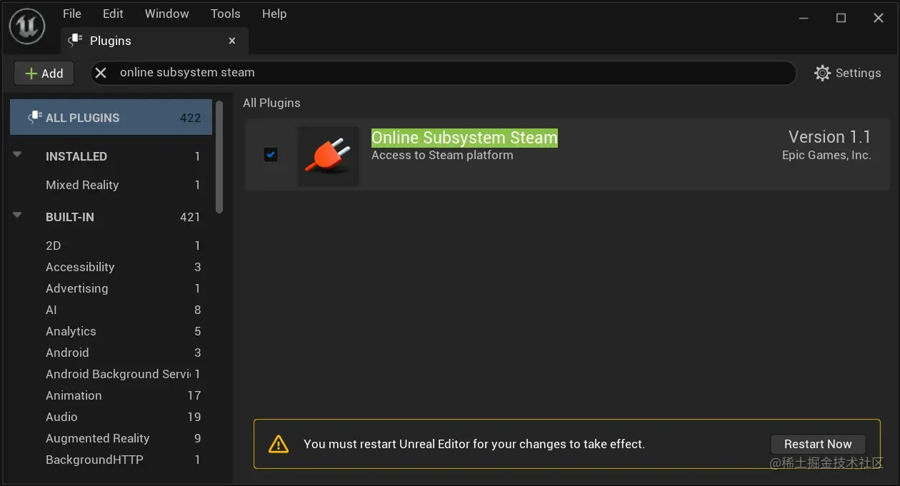Open the Edit menu
Image resolution: width=900 pixels, height=486 pixels.
(113, 14)
